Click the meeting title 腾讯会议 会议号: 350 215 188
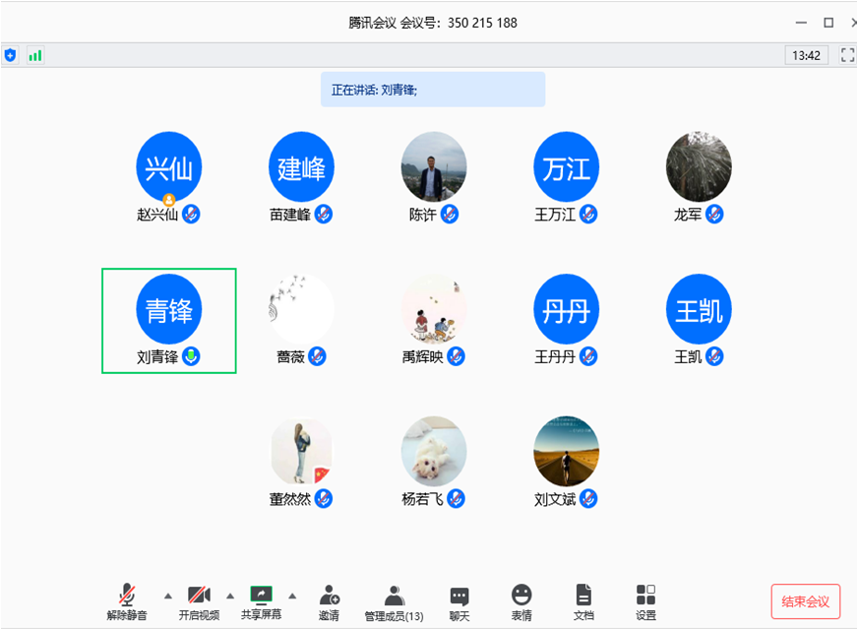858x630 pixels. click(433, 23)
